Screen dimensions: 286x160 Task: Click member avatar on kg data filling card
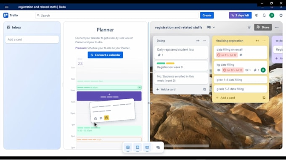tap(263, 70)
